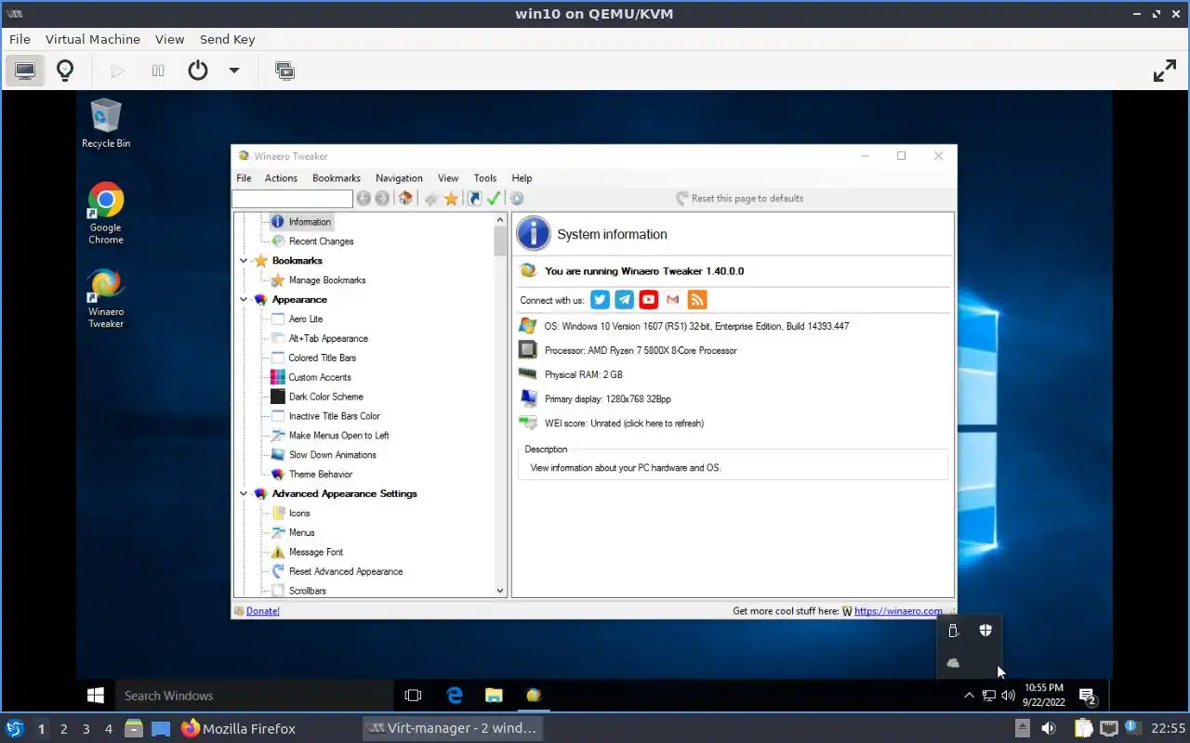1190x743 pixels.
Task: Show the graphical console in virt-manager toolbar
Action: coord(25,71)
